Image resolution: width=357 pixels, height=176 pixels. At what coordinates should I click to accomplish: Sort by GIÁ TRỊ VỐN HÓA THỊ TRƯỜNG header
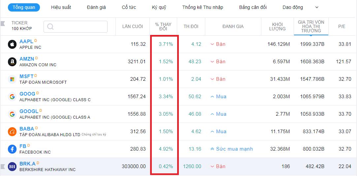[x=311, y=26]
